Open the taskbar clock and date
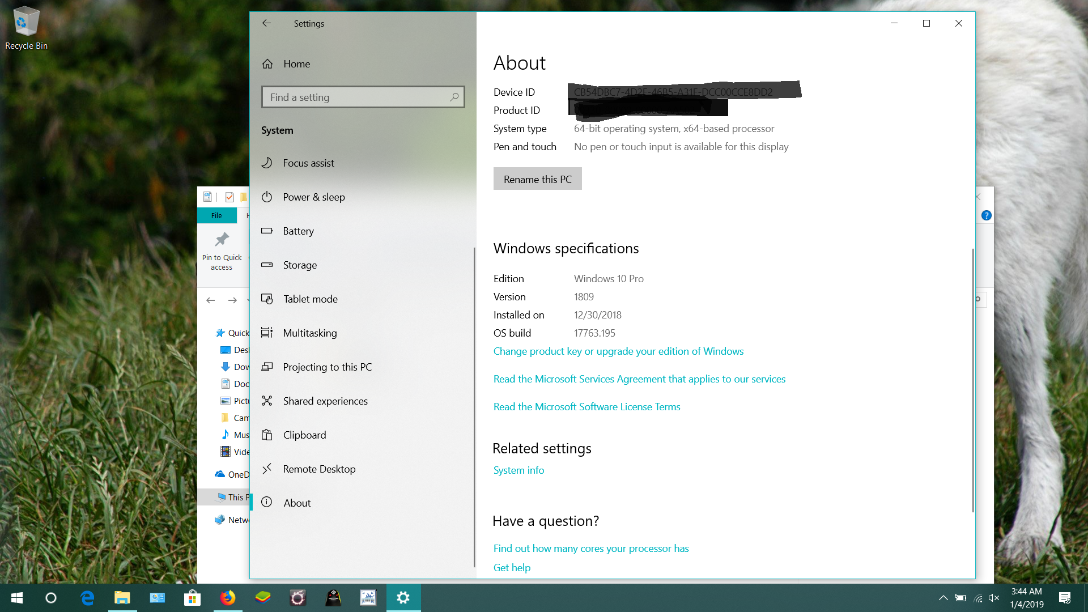This screenshot has width=1088, height=612. (1027, 598)
